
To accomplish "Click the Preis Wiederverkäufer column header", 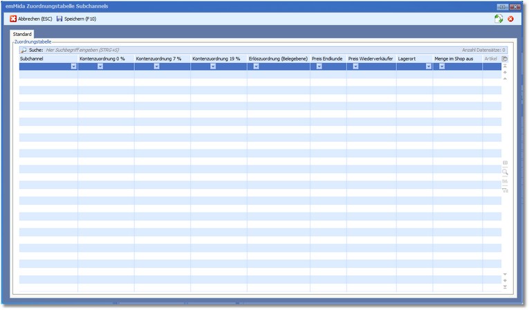I will point(371,59).
